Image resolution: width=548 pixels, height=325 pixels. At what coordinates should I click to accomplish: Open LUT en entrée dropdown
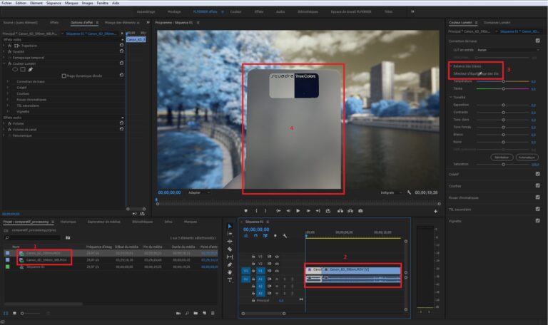[508, 50]
